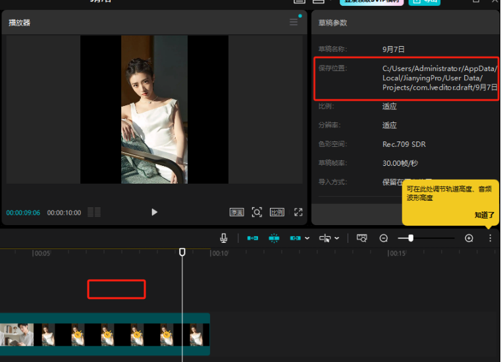This screenshot has height=362, width=501.
Task: Open the aspect ratio (比例) button
Action: tap(277, 212)
